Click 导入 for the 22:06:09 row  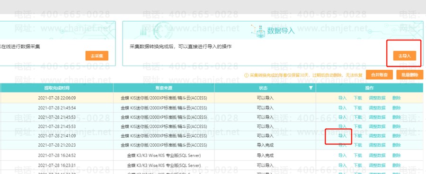[x=342, y=98]
